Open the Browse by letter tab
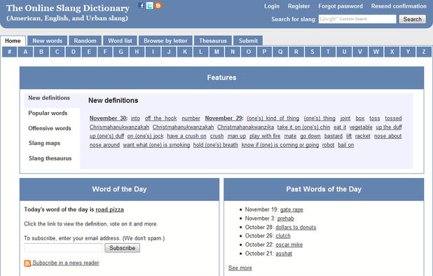 click(x=165, y=41)
